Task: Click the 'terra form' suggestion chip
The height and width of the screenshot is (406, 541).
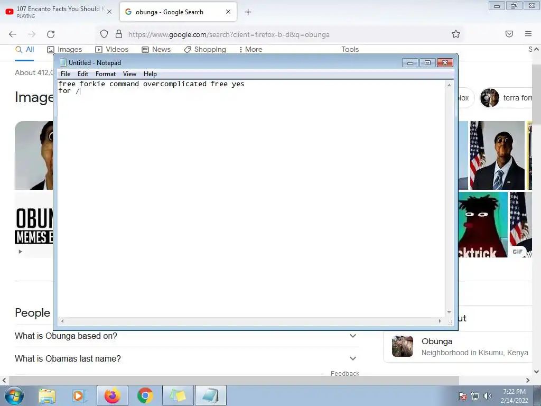Action: click(x=507, y=98)
